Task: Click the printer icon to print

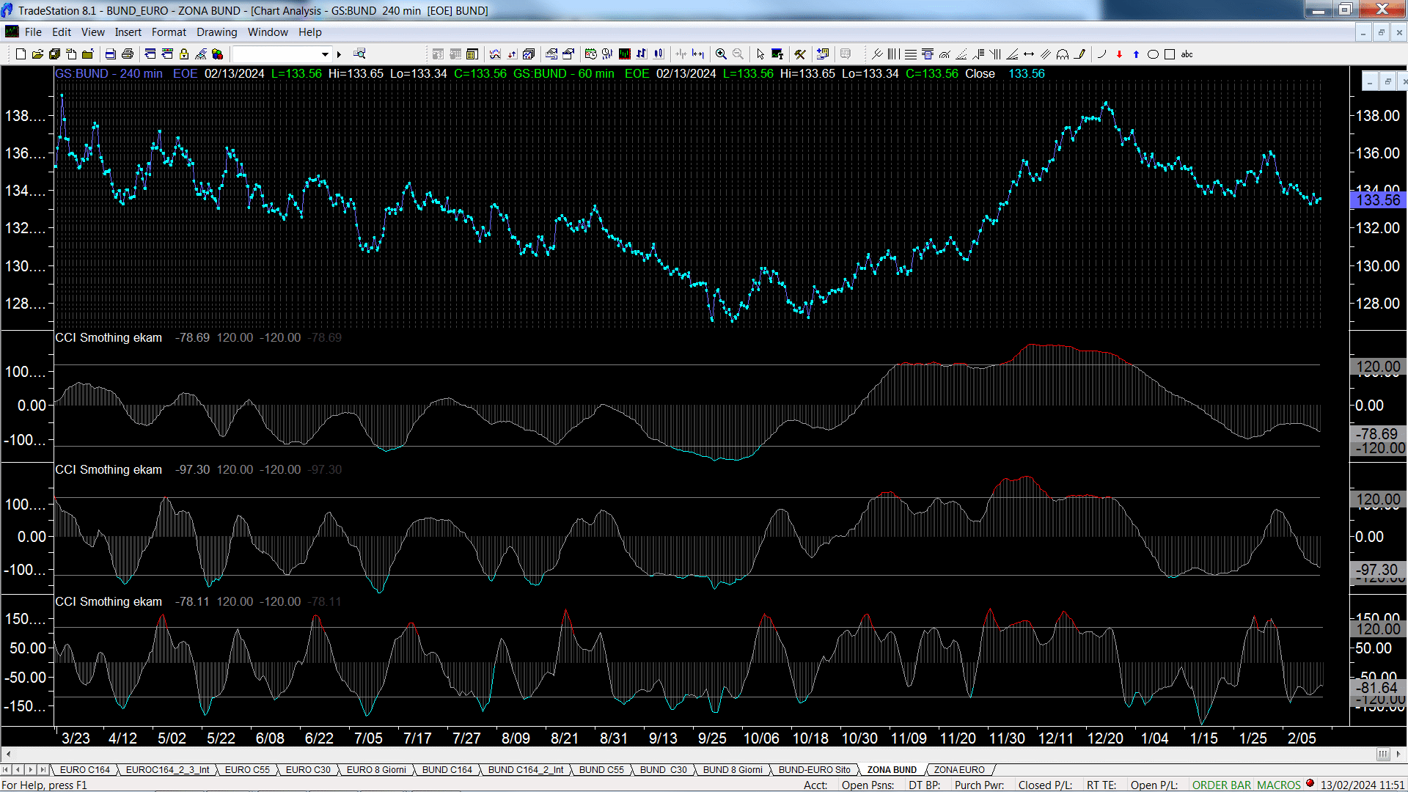Action: tap(127, 54)
